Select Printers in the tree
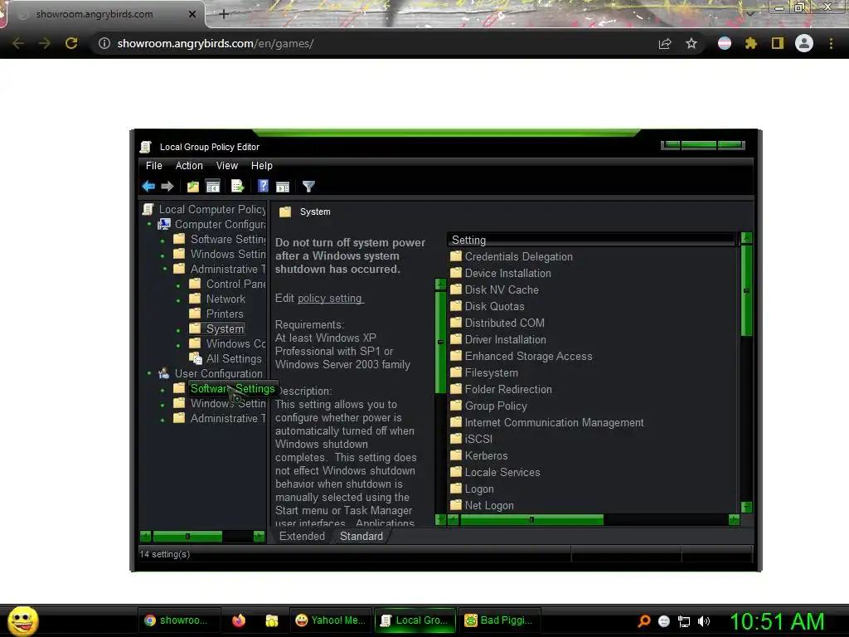The height and width of the screenshot is (637, 849). point(225,314)
